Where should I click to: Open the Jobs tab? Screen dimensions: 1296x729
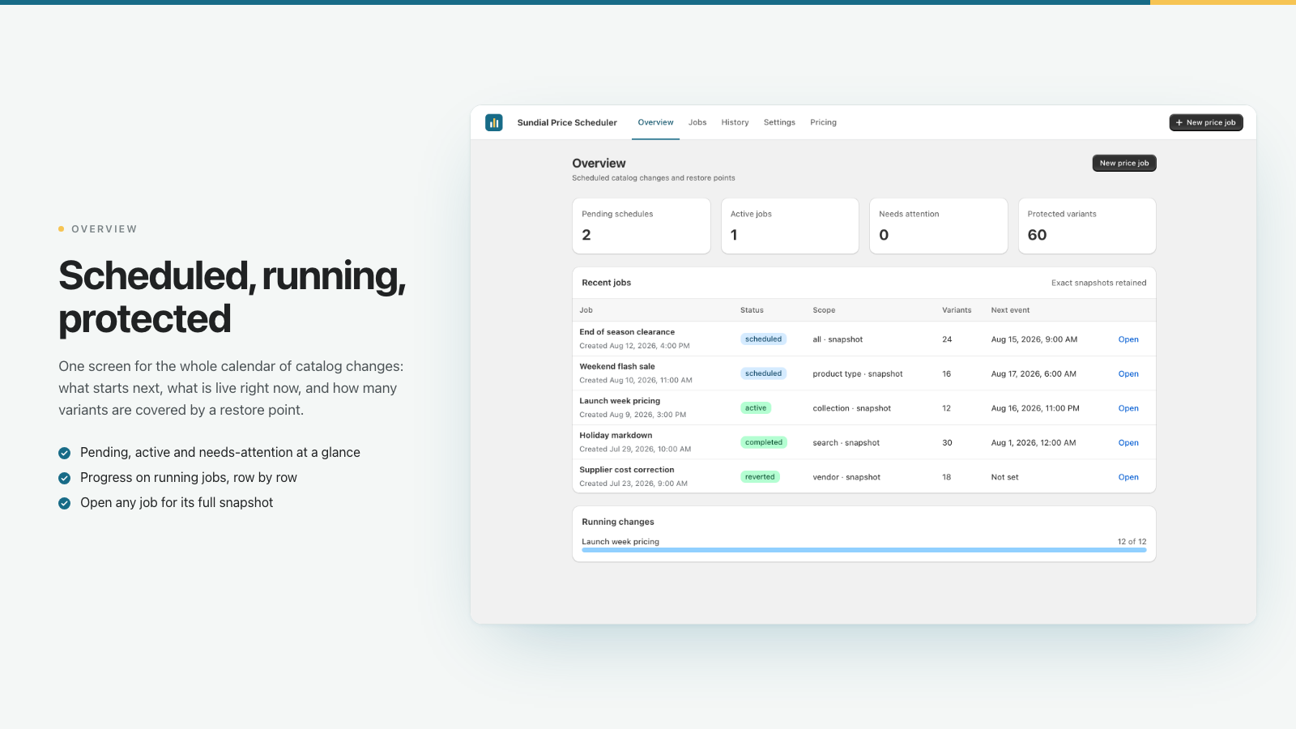tap(697, 122)
